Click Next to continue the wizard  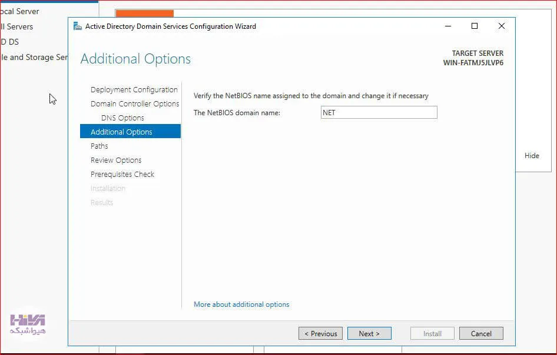(x=369, y=333)
